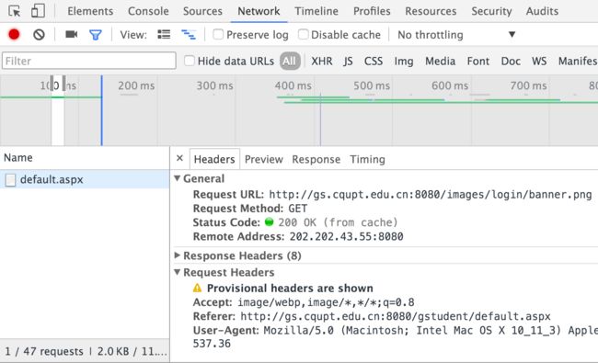
Task: Toggle the blue filter funnel icon
Action: pyautogui.click(x=96, y=35)
